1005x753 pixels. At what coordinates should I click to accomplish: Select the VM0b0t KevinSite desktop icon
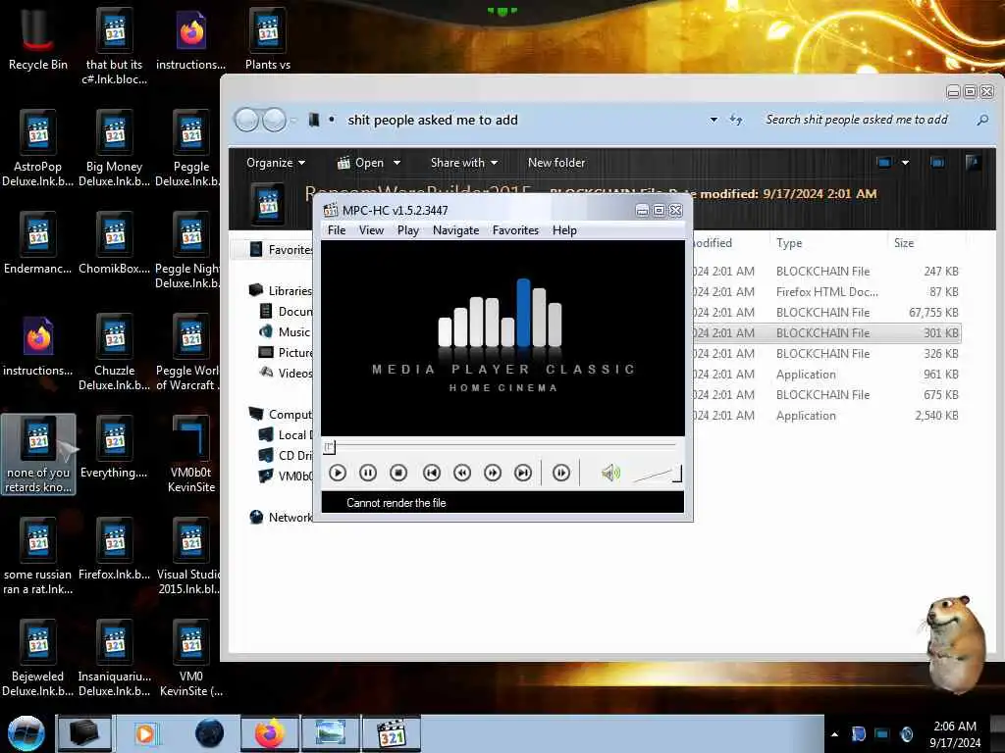191,455
